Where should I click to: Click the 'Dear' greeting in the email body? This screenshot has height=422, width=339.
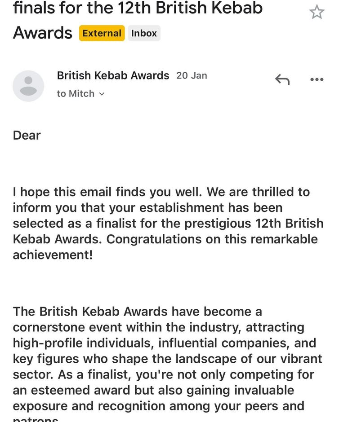point(26,135)
